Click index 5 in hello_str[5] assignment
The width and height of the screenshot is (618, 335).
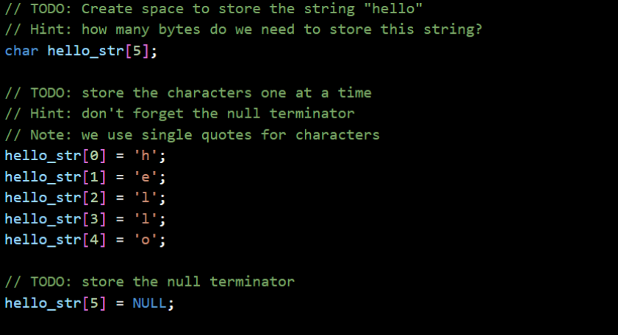click(94, 303)
